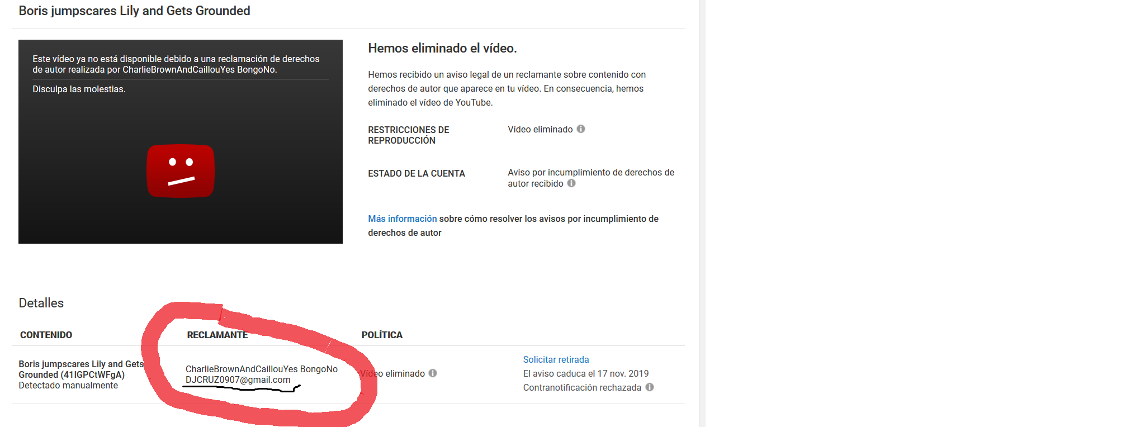Click content cell 'Boris jumpscares Lily and Gets Grounded (41IGPCtWFgA)'
This screenshot has height=427, width=1145.
[82, 369]
